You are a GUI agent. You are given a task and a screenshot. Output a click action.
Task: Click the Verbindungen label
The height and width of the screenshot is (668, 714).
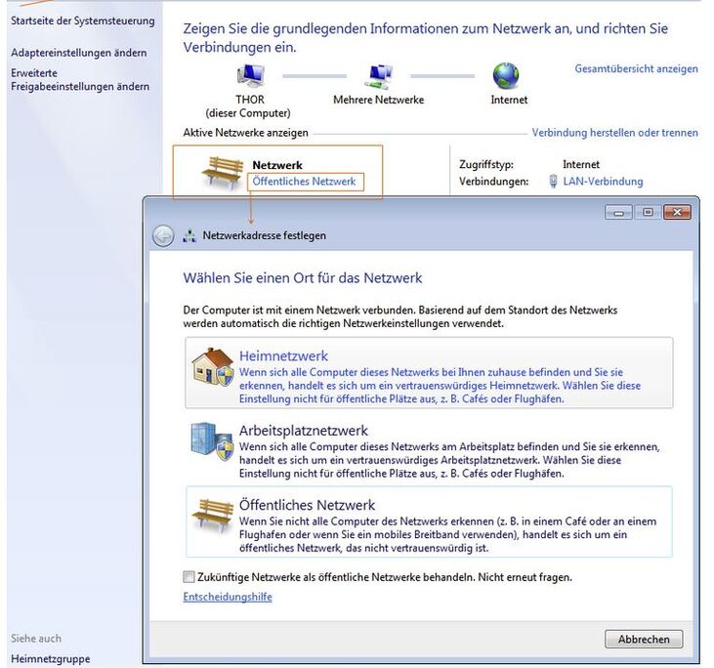pyautogui.click(x=494, y=182)
